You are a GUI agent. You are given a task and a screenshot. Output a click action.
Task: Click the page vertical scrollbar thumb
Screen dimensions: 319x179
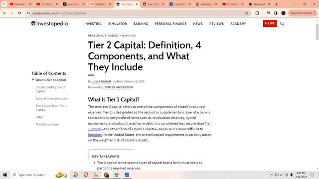(317, 31)
